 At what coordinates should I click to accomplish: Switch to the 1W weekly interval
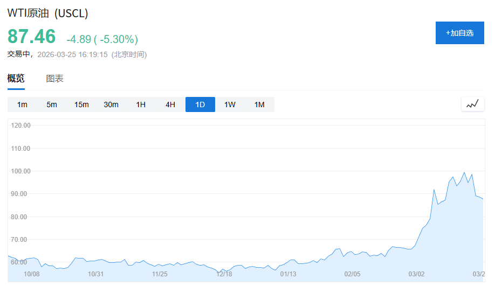(x=230, y=104)
